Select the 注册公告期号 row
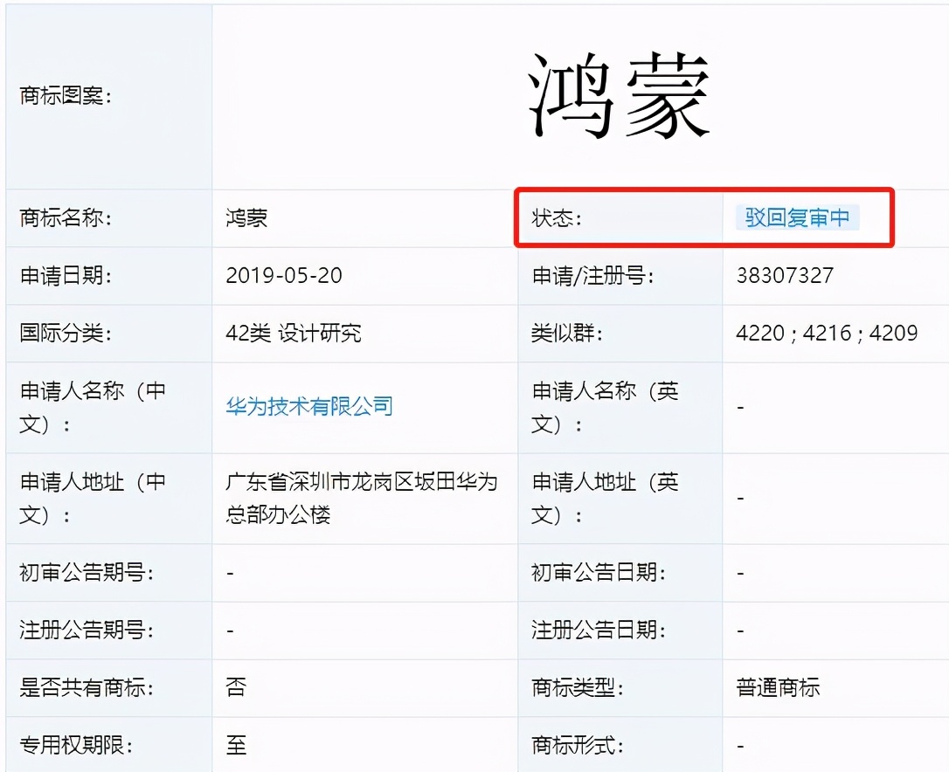This screenshot has height=772, width=949. click(229, 630)
